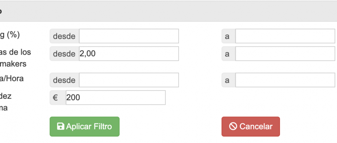This screenshot has height=143, width=337.
Task: Click the bookmakers odds desde field showing 2,00
Action: (129, 54)
